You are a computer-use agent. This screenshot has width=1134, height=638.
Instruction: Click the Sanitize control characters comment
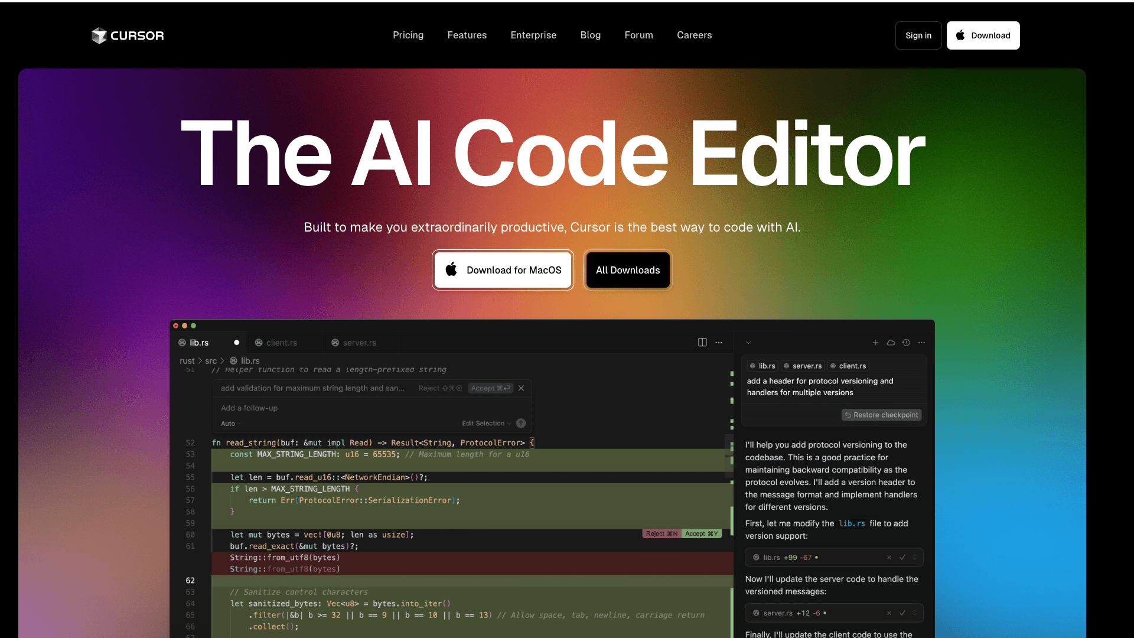click(x=299, y=592)
